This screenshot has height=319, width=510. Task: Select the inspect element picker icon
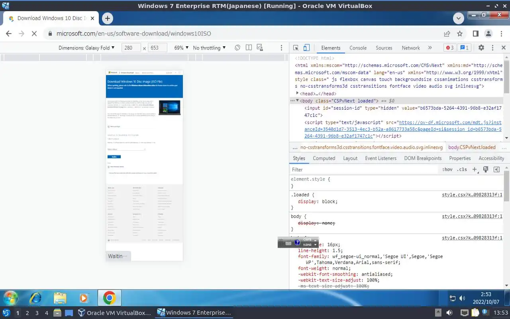point(296,48)
